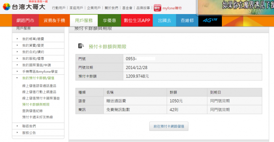This screenshot has height=142, width=274.
Task: Open 線上儲值語音通話產品 submenu link
Action: (39, 86)
